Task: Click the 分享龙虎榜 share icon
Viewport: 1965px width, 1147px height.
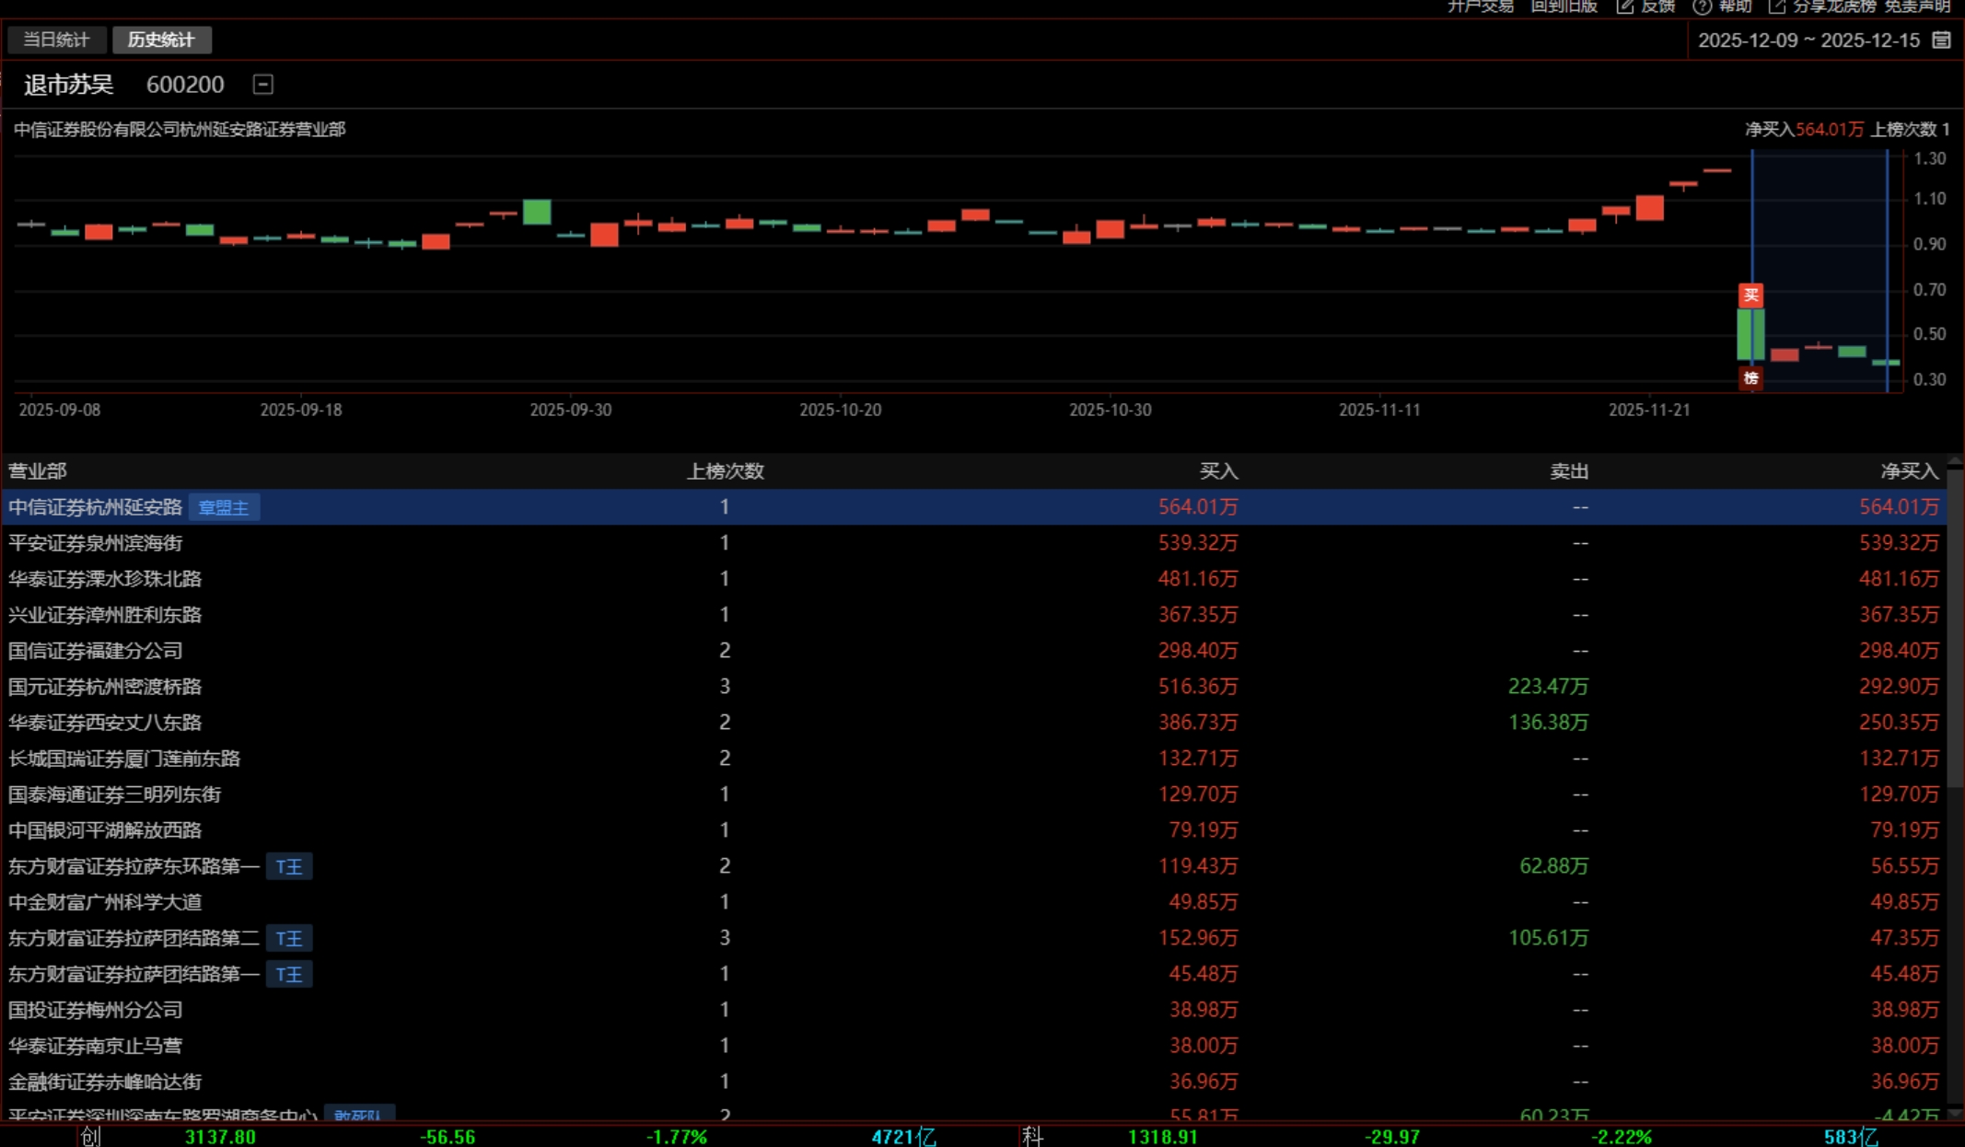Action: pos(1777,6)
